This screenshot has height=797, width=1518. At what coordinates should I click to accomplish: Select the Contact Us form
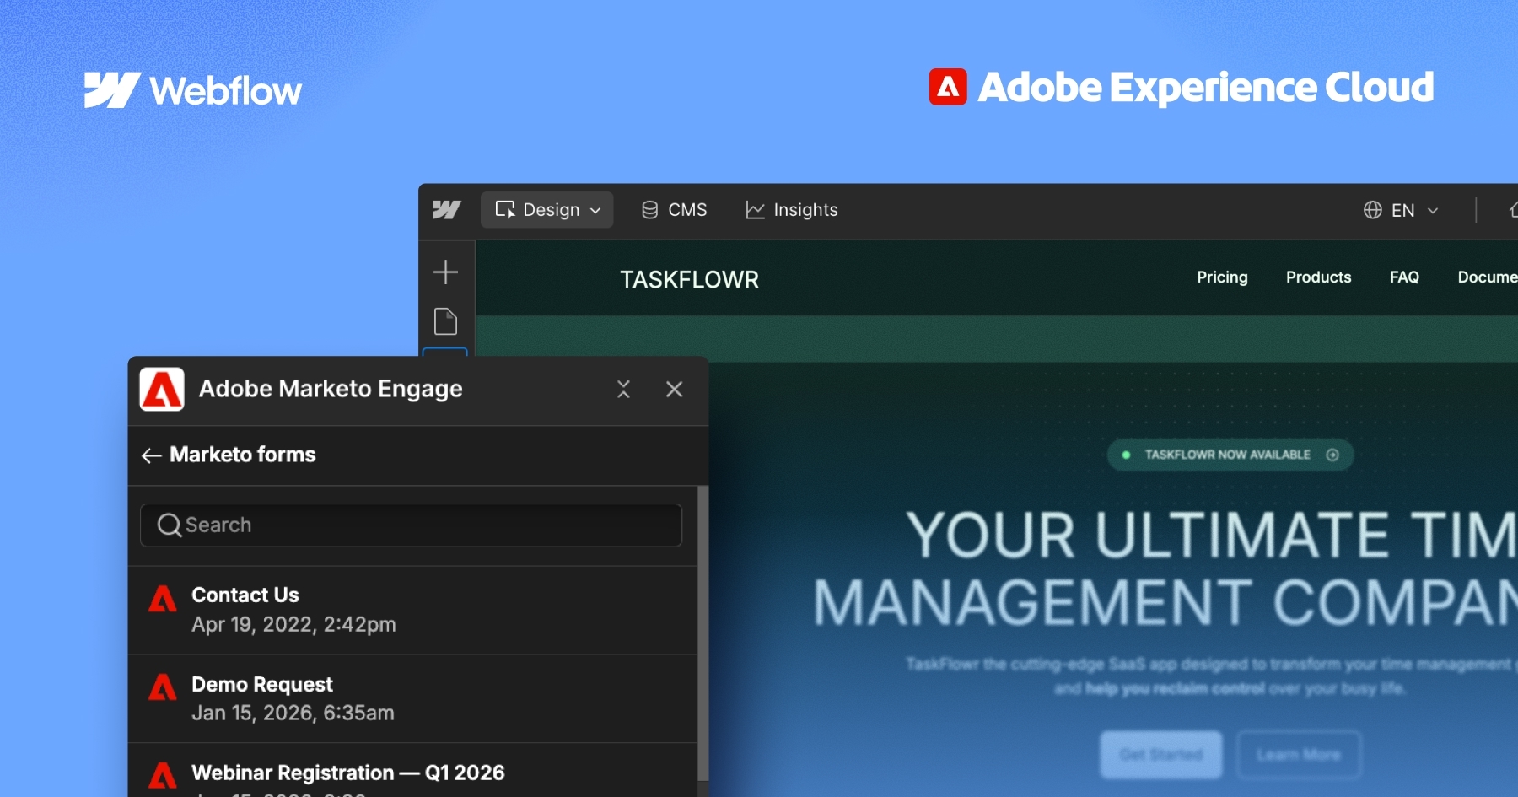click(412, 610)
